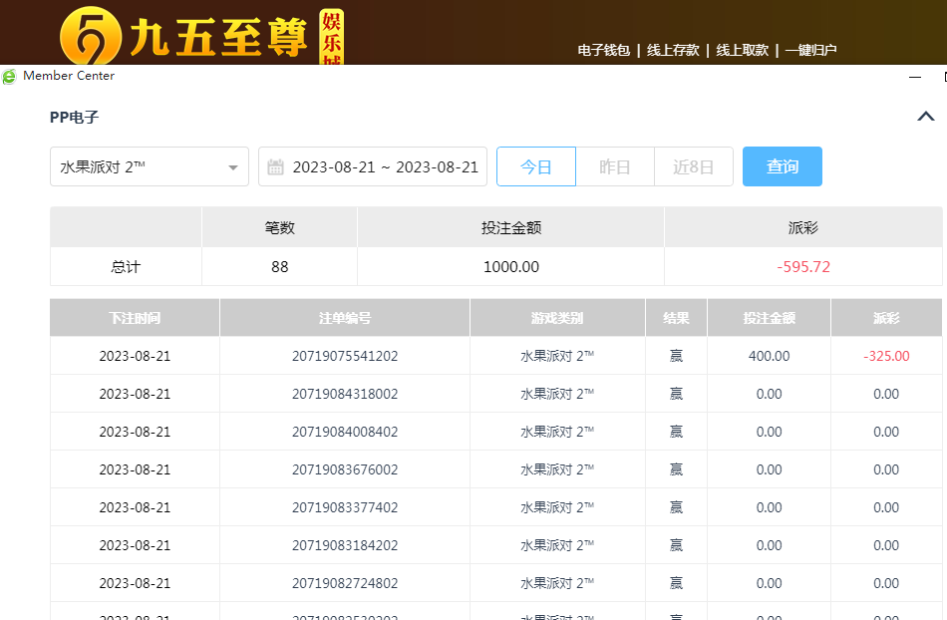Click the 派彩 column header in bet list

[886, 318]
